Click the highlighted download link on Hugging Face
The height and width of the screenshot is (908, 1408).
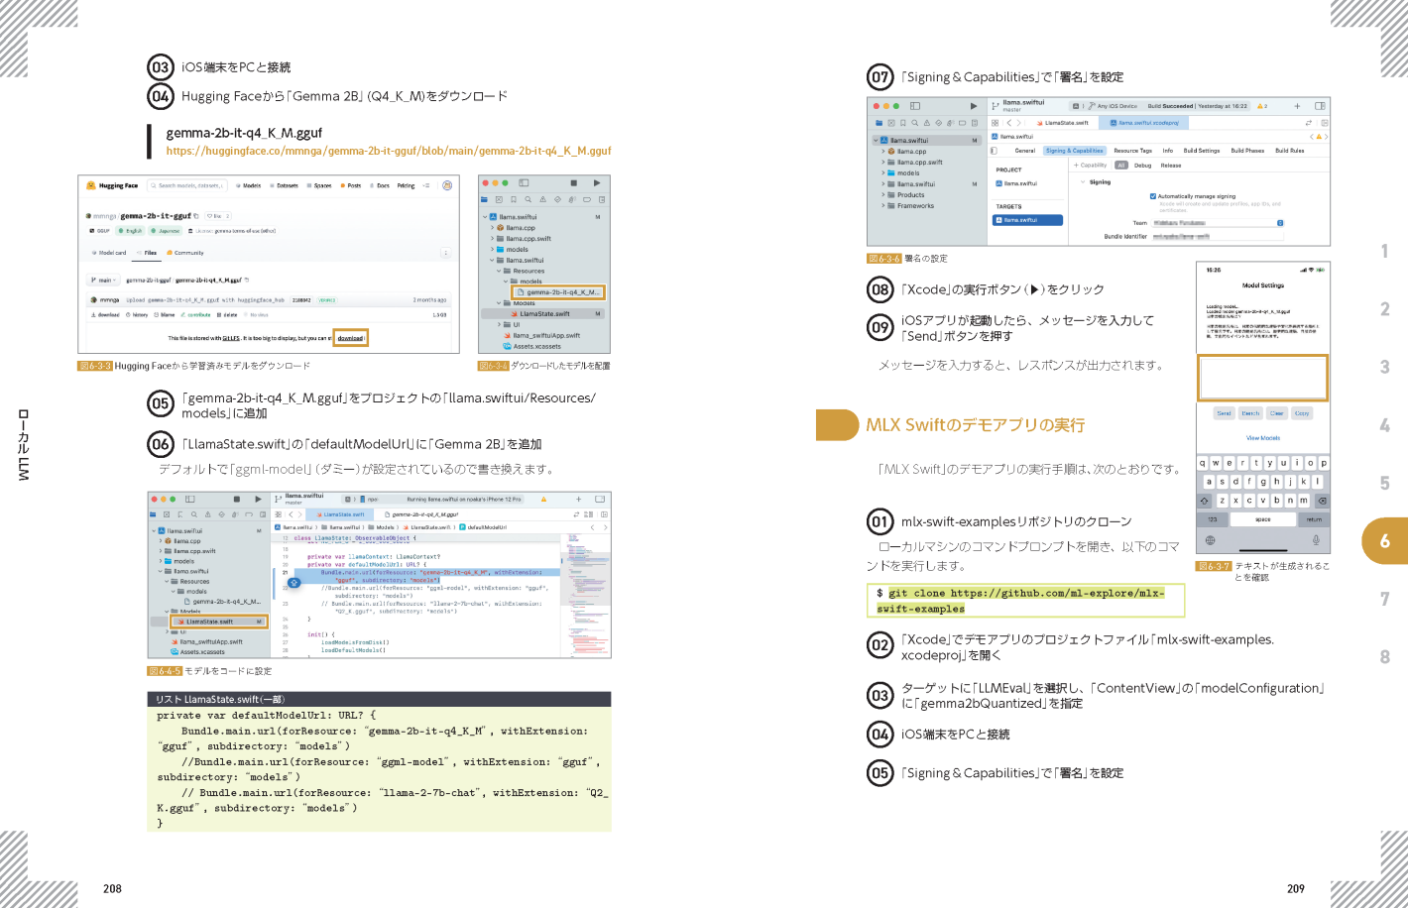coord(350,338)
